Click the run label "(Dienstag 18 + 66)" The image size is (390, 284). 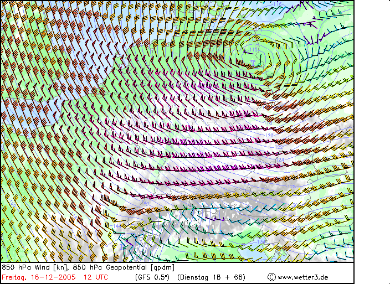point(212,277)
